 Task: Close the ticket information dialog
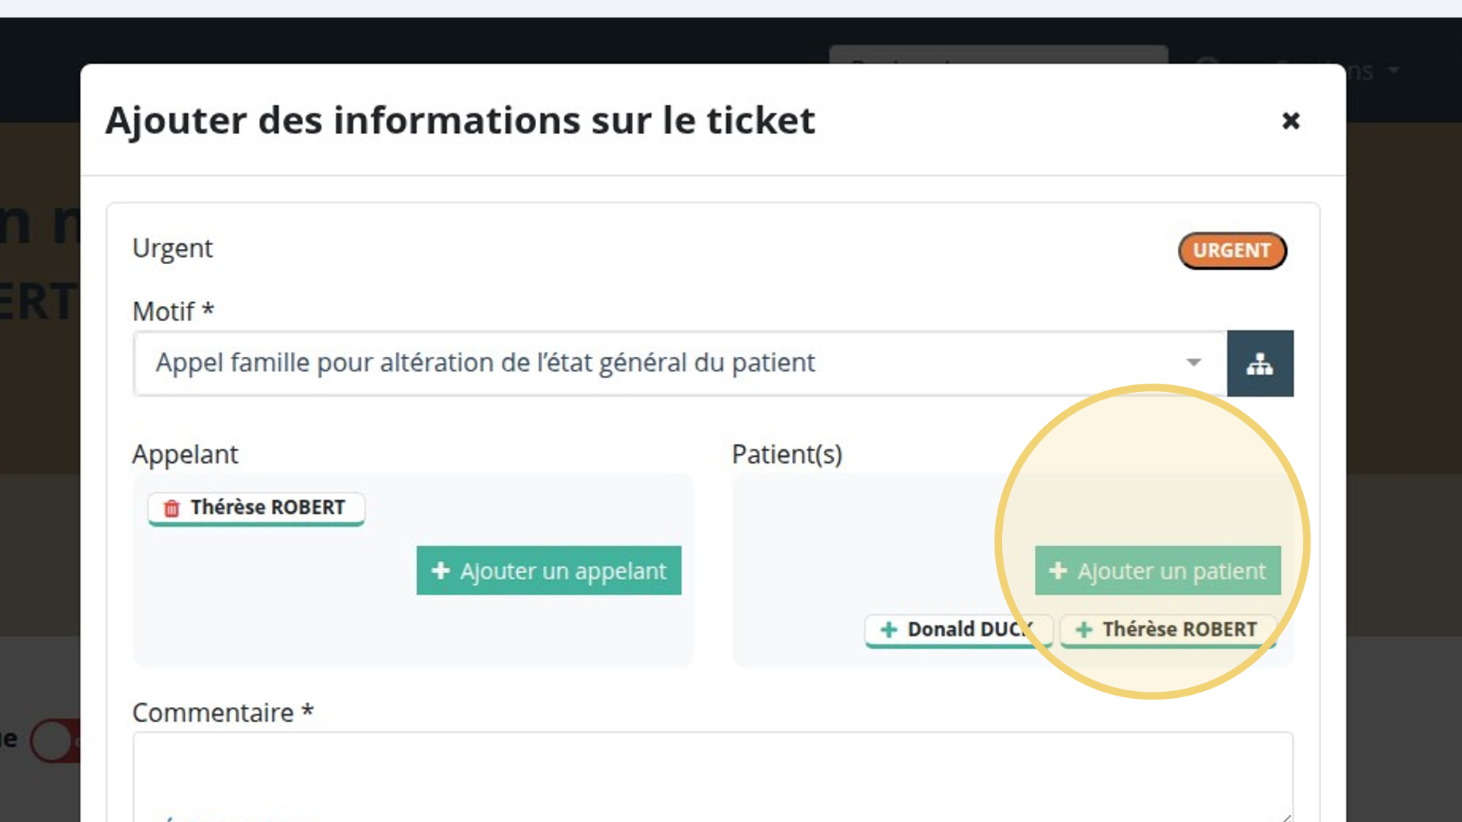[x=1291, y=120]
